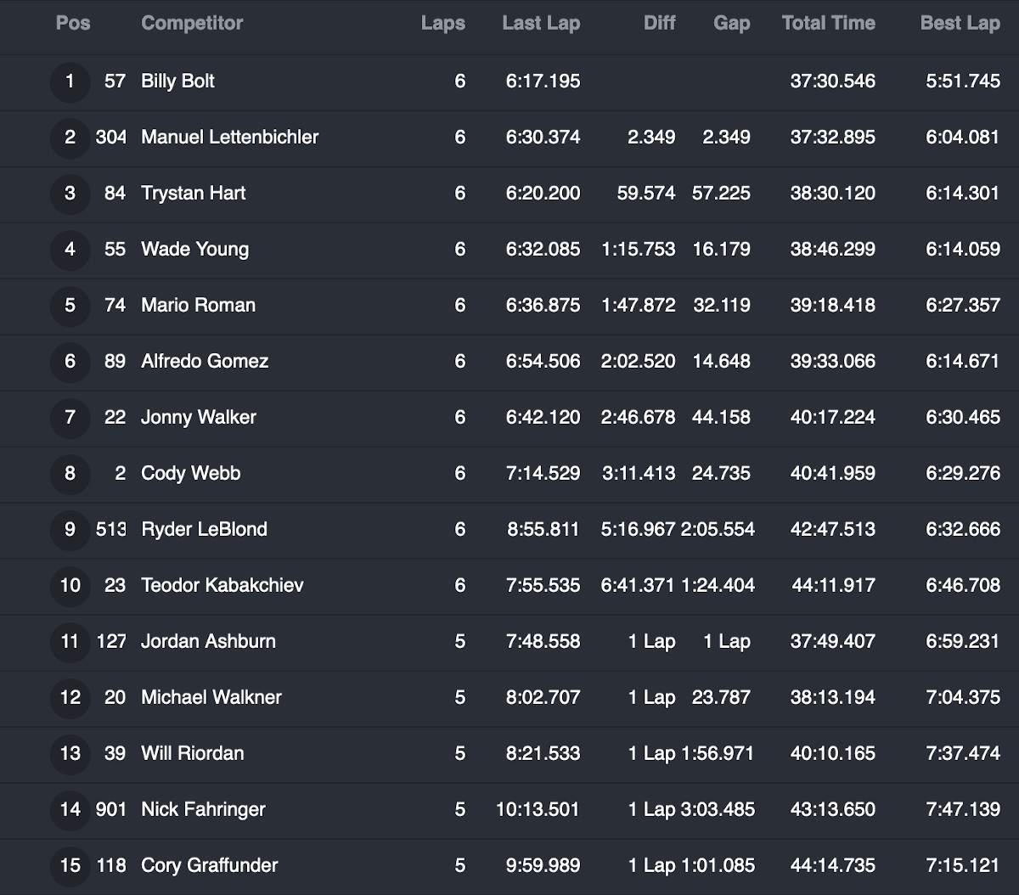The image size is (1019, 895).
Task: Click the position 1 circle badge
Action: click(70, 82)
